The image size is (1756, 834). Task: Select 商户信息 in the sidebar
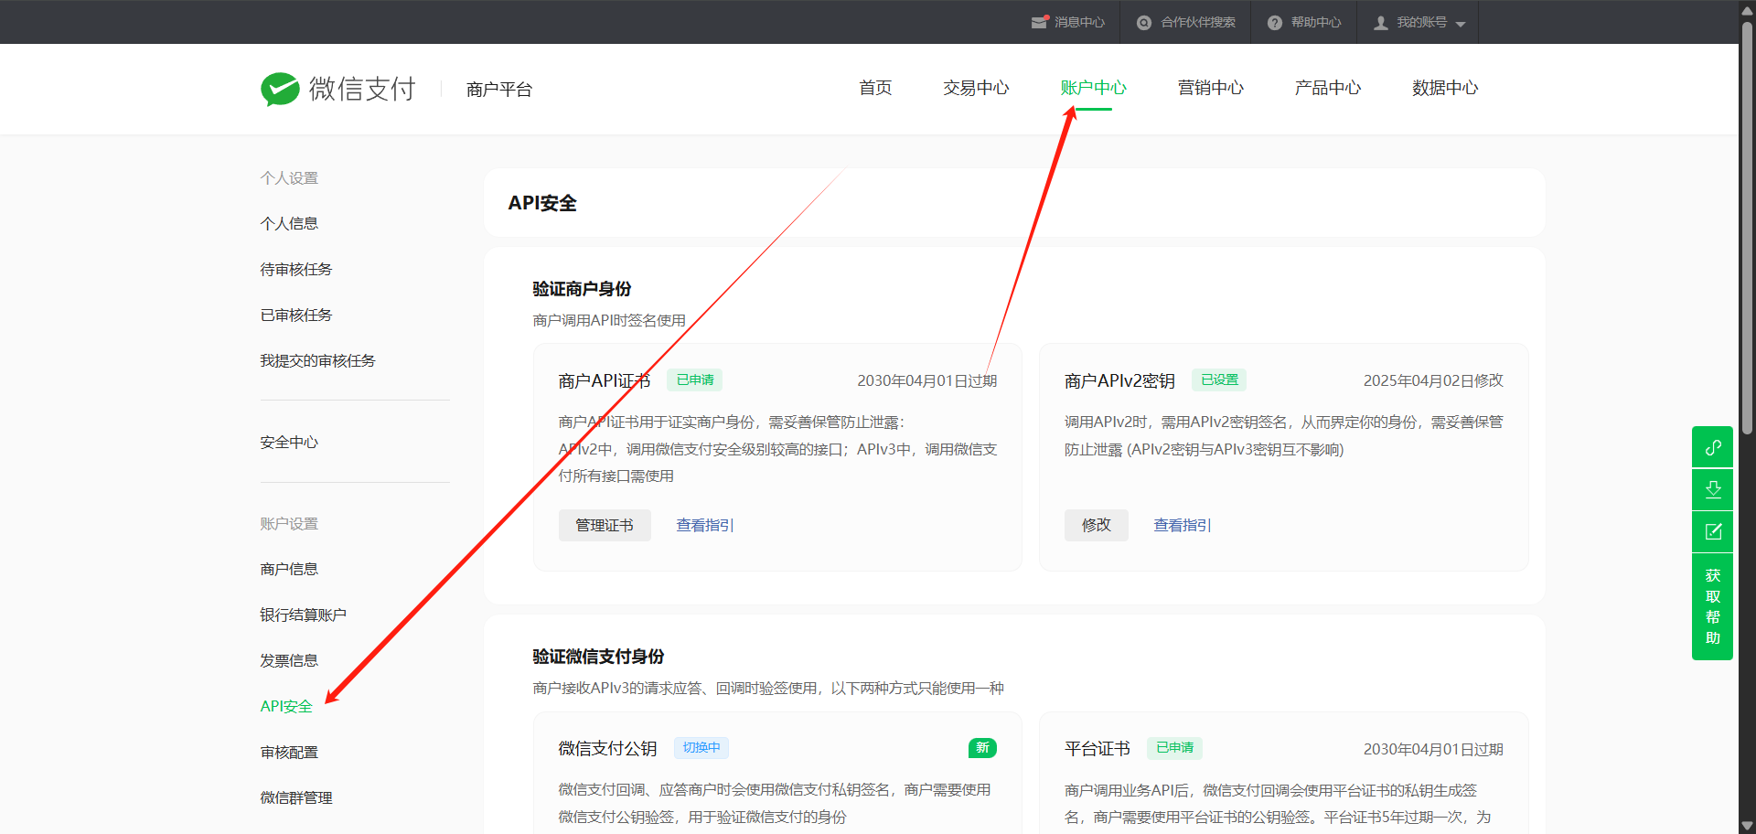289,569
